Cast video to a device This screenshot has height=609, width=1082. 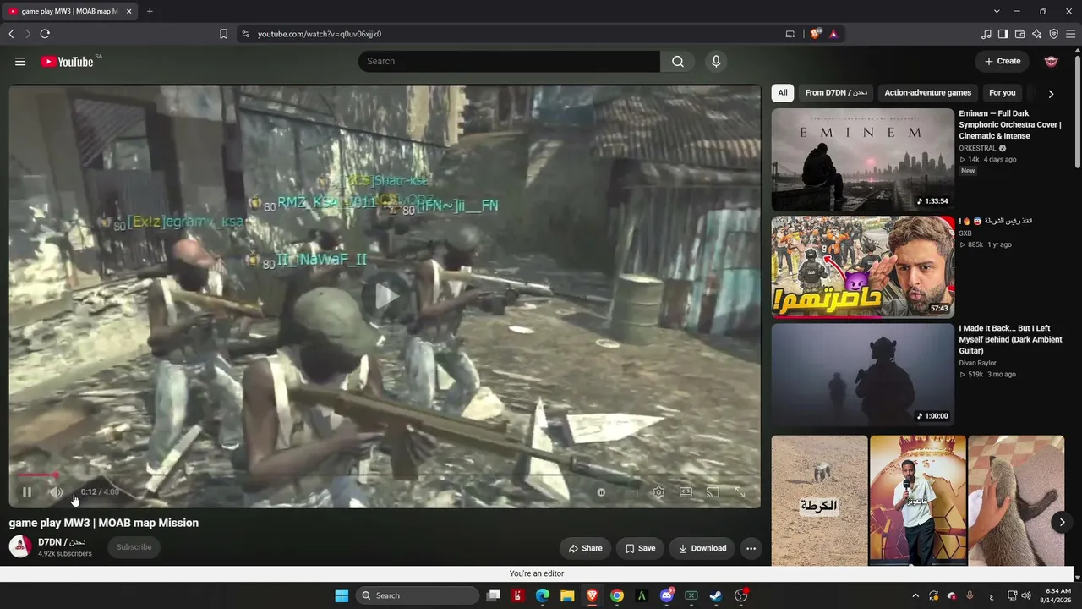pyautogui.click(x=713, y=492)
